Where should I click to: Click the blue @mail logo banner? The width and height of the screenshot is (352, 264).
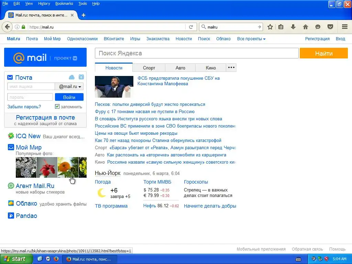pyautogui.click(x=45, y=57)
